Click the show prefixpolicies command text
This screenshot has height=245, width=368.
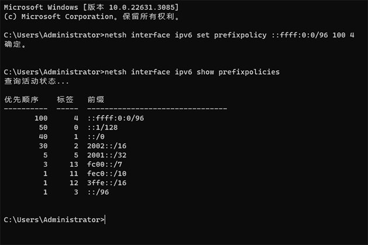click(192, 72)
